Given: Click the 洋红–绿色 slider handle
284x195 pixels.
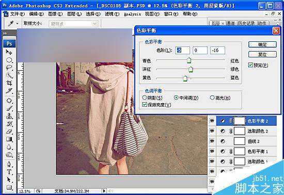Looking at the screenshot, I should [191, 69].
